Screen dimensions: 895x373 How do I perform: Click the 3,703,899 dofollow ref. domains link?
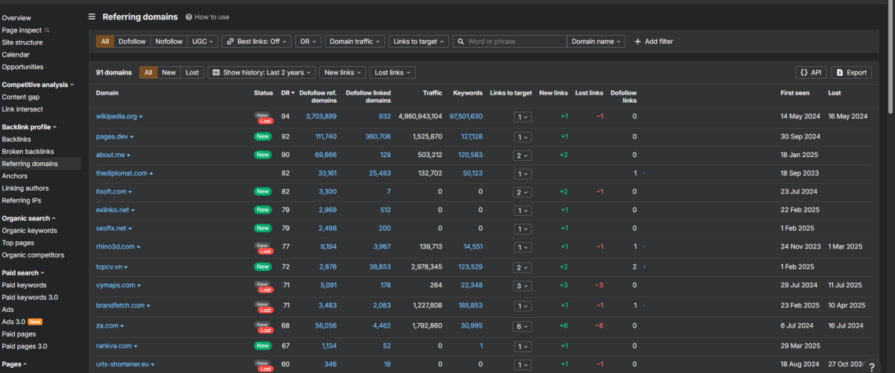click(321, 116)
